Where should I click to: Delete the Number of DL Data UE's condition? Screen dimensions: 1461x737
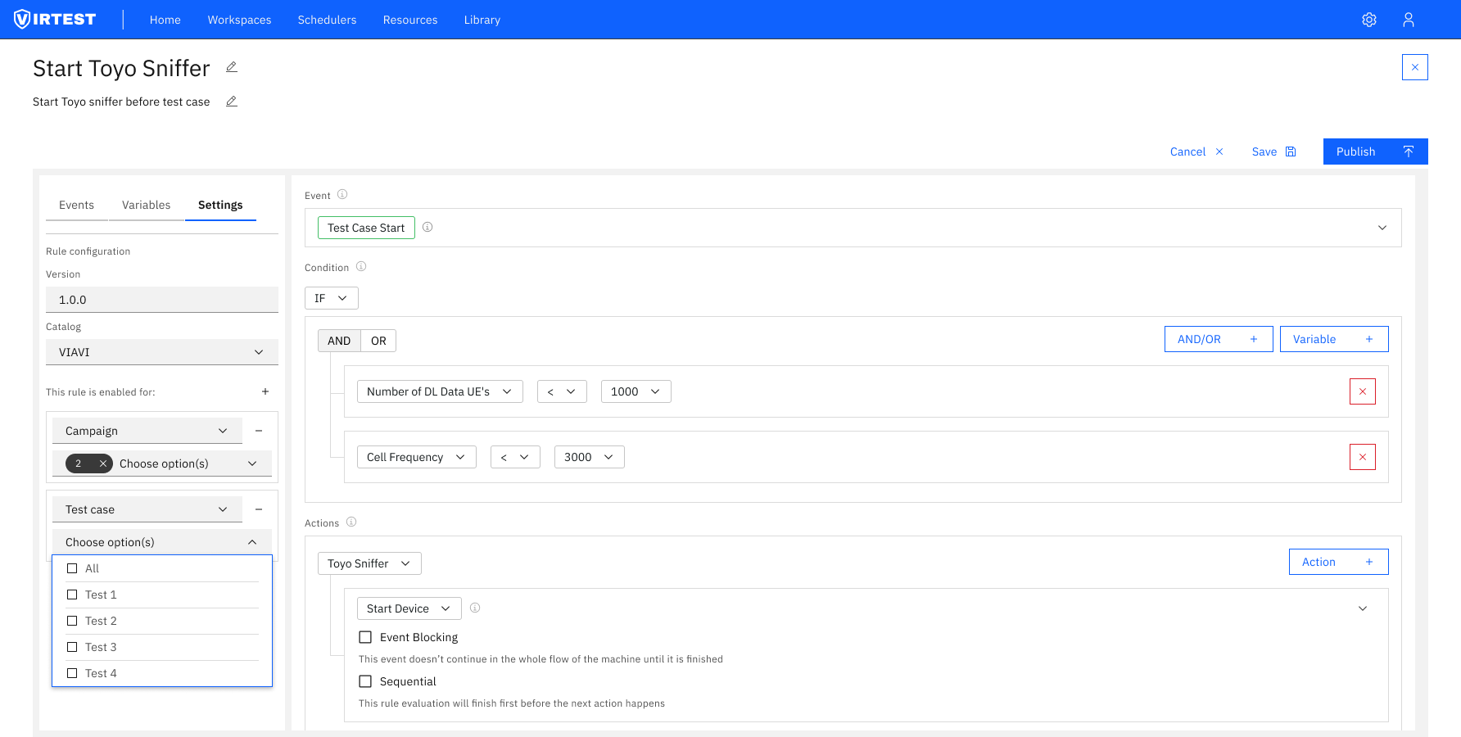pyautogui.click(x=1362, y=391)
